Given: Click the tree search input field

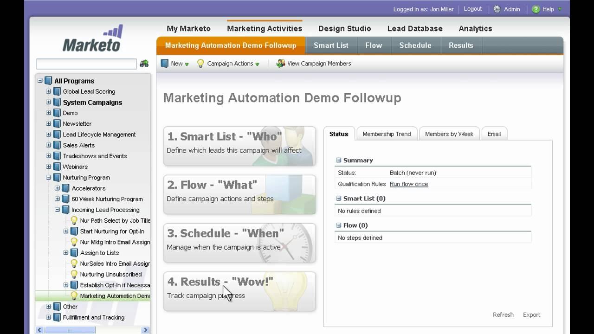Looking at the screenshot, I should point(86,64).
